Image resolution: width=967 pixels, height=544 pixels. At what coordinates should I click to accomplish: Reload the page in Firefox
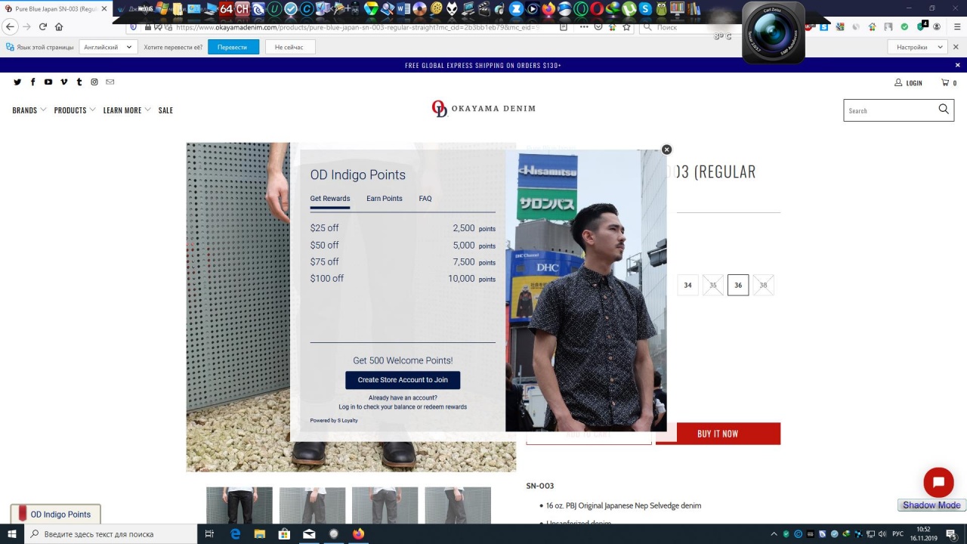pyautogui.click(x=43, y=26)
